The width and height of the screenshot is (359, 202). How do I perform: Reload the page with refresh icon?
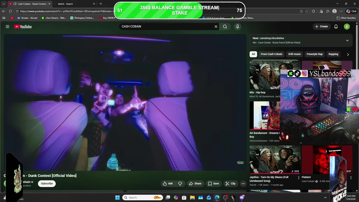(x=10, y=11)
